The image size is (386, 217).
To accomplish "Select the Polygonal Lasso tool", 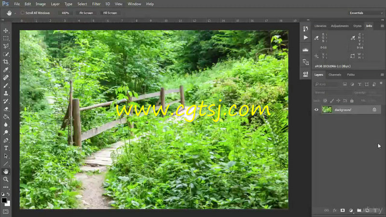I will click(x=6, y=46).
